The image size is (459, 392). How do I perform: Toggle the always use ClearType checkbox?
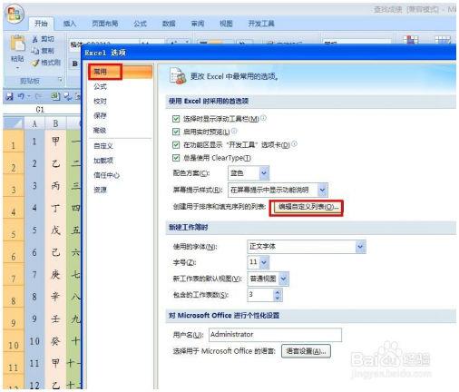point(176,158)
